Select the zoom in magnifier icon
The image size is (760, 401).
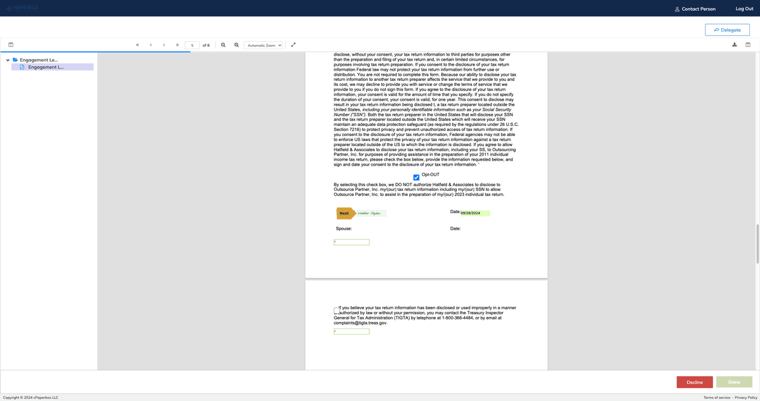click(236, 45)
